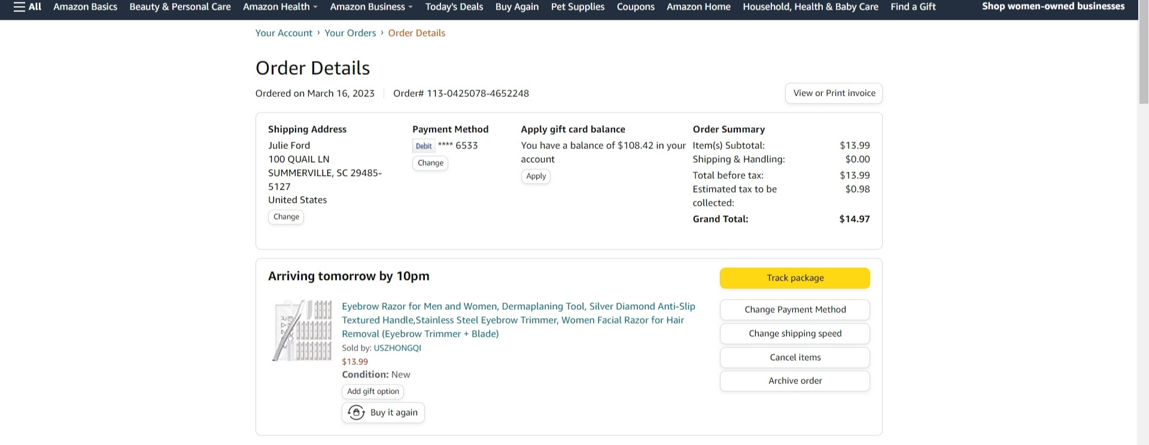
Task: Click View or Print invoice
Action: point(834,93)
